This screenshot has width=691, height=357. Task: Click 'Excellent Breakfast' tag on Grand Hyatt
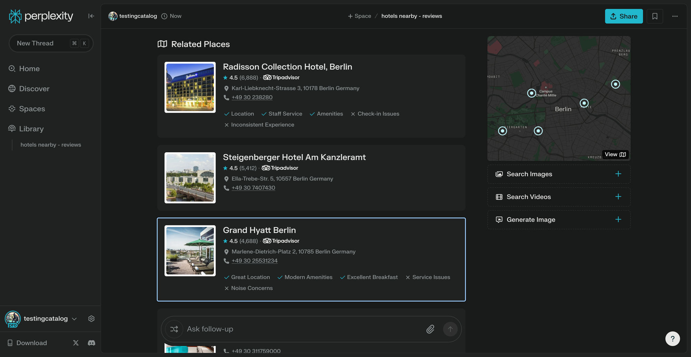[x=369, y=277]
